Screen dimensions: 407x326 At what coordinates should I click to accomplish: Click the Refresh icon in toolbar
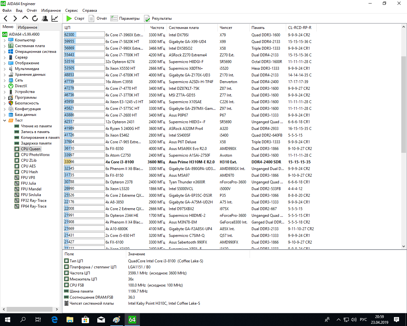[x=35, y=18]
